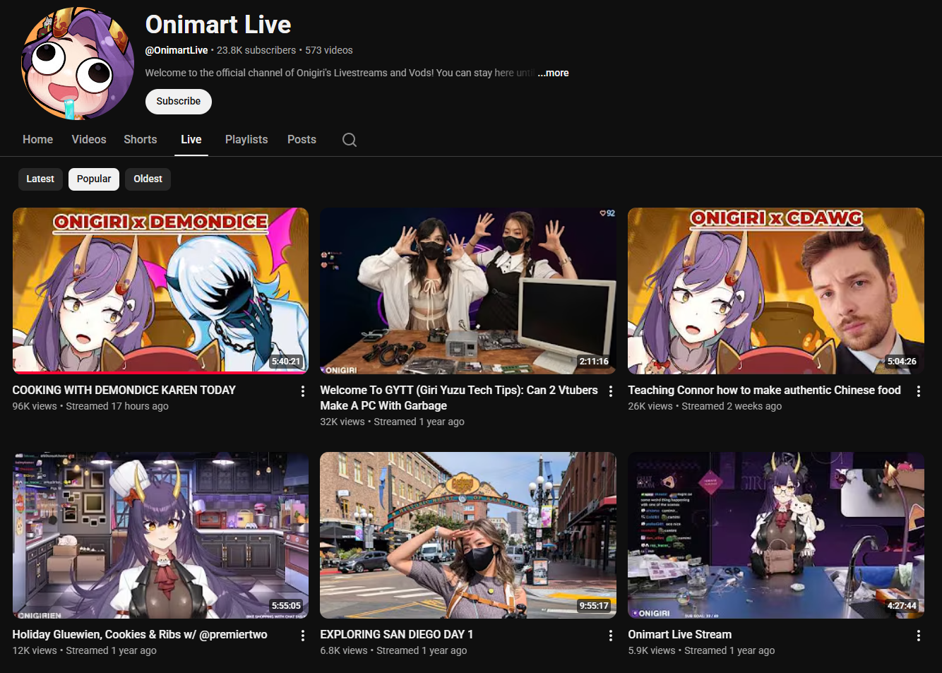Switch to the Videos tab
This screenshot has width=942, height=673.
click(x=89, y=140)
